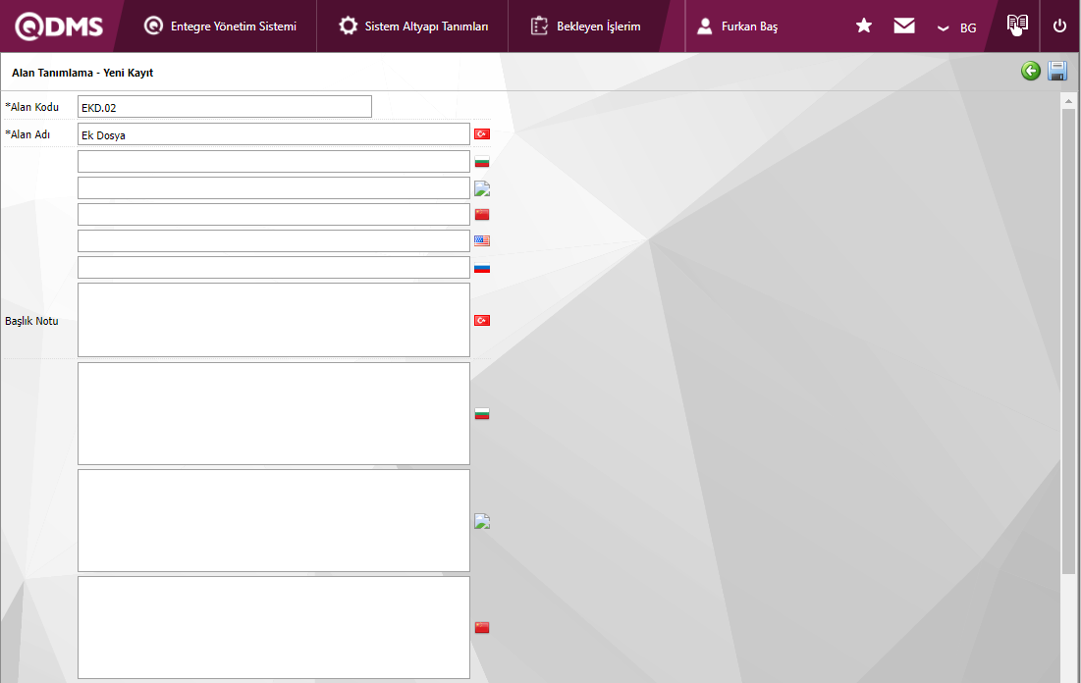Open Furkan Baş user menu
Screen dimensions: 1081x683
click(737, 26)
